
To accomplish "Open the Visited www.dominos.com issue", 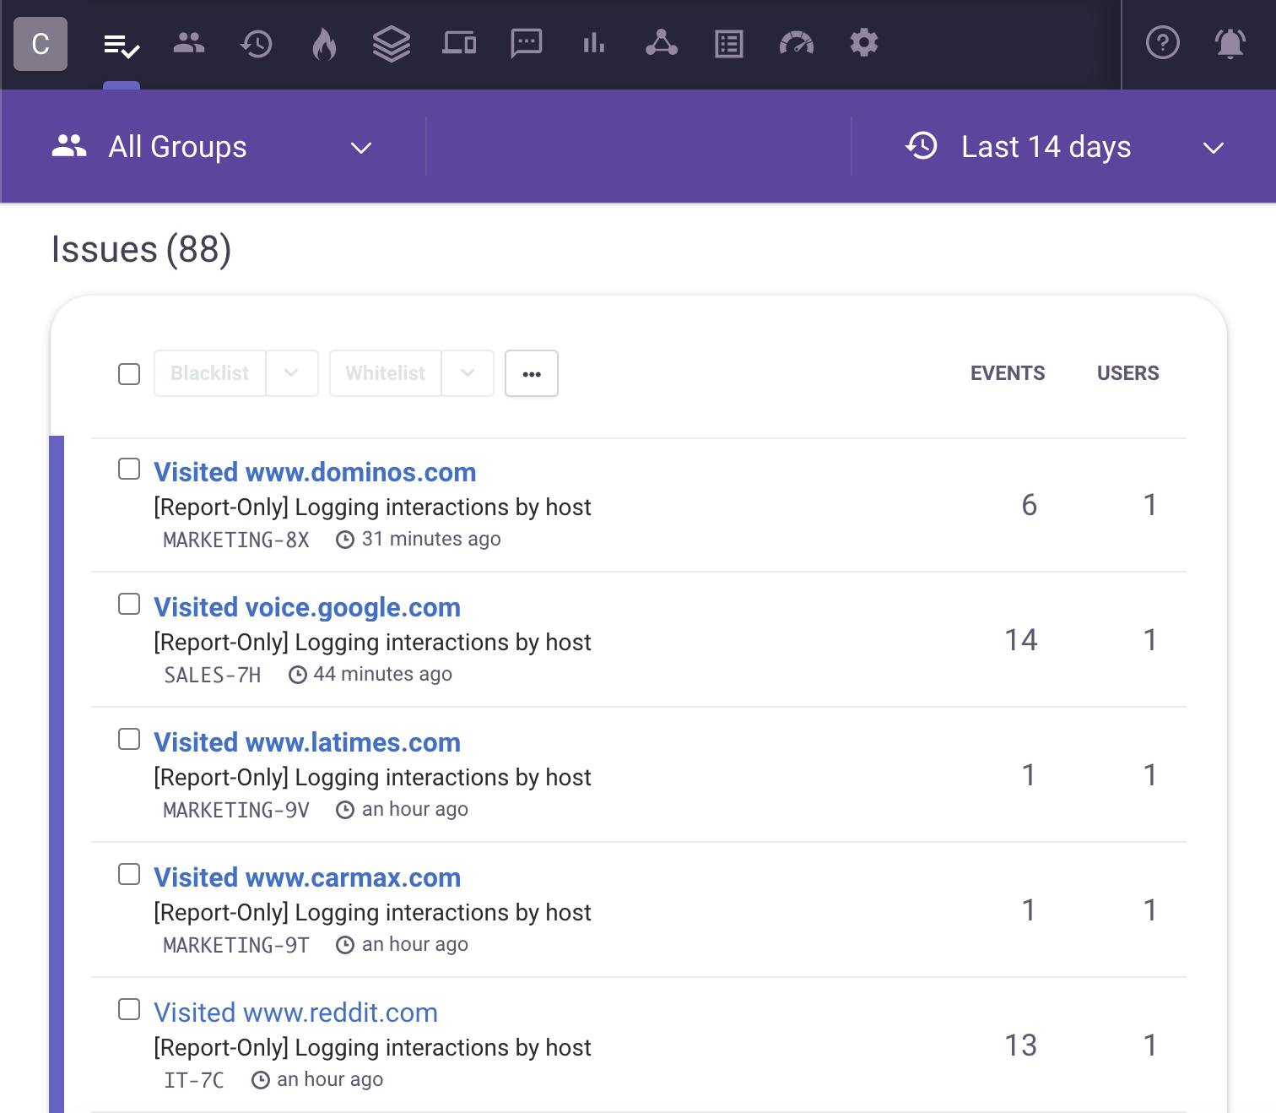I will click(315, 472).
